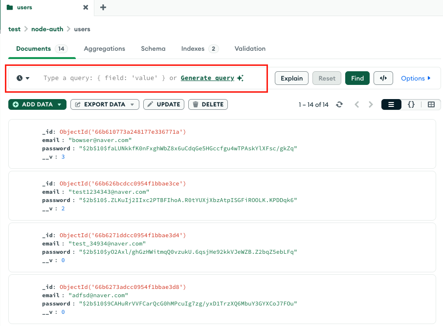Click email "adfsd@naver.com"
443x326 pixels.
pos(98,295)
